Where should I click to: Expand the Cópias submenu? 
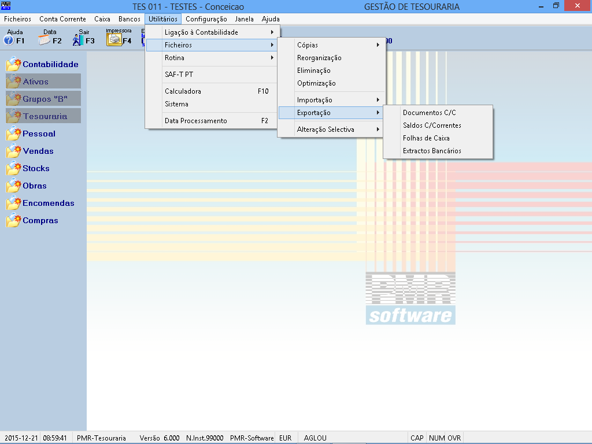[x=331, y=45]
